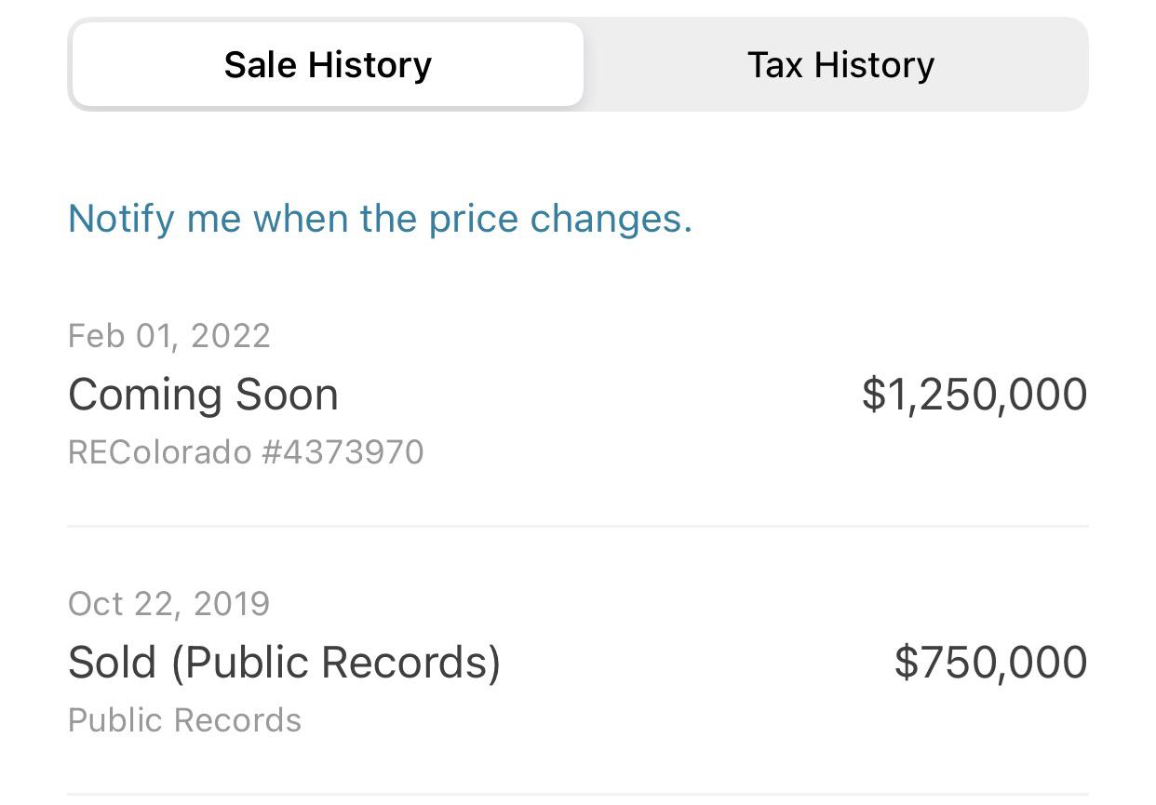Open Tax History from the segmented control
1156x805 pixels.
pyautogui.click(x=840, y=64)
